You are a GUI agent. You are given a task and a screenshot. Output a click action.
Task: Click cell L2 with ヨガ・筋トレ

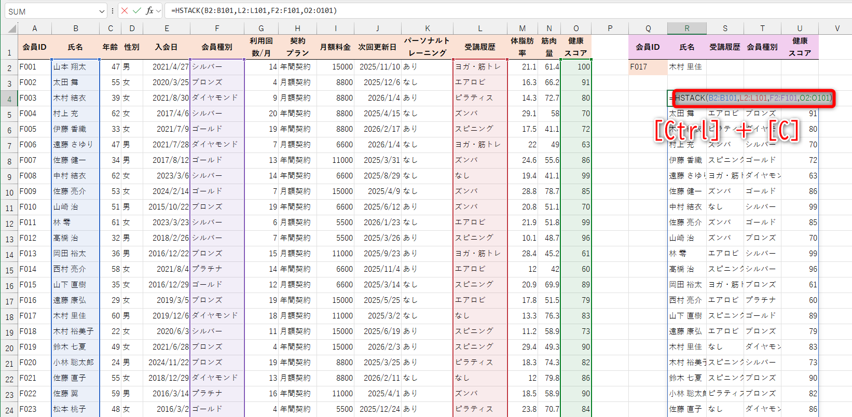480,67
